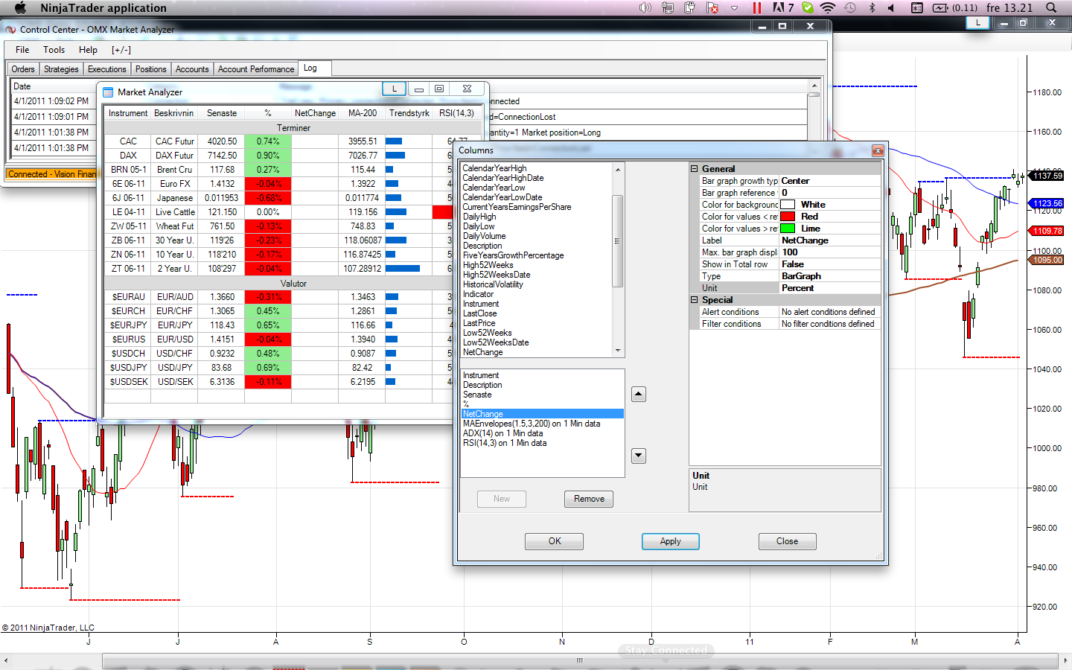Select ADX(14) on 1 Min data column
Screen dimensions: 1072x670
(x=502, y=433)
